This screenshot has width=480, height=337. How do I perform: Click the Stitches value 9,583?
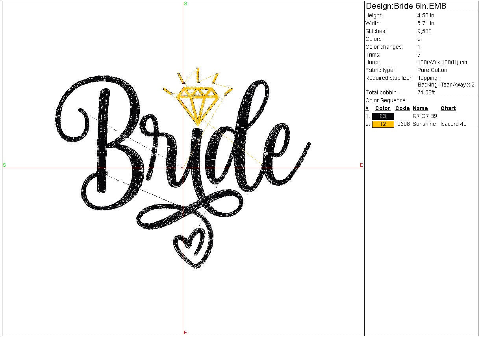[x=424, y=31]
